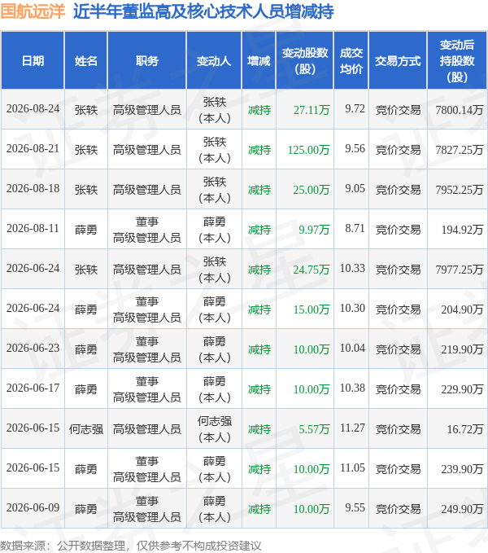Select the 姓名 column header

(86, 60)
